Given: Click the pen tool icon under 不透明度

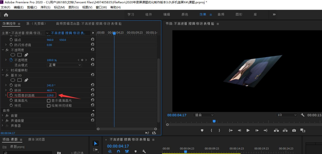Looking at the screenshot, I should click(26, 55).
